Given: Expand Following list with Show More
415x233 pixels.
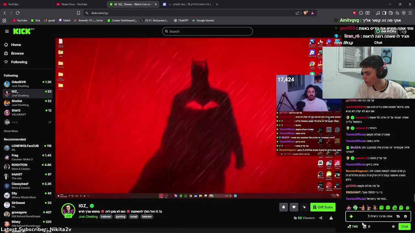Looking at the screenshot, I should tap(11, 131).
